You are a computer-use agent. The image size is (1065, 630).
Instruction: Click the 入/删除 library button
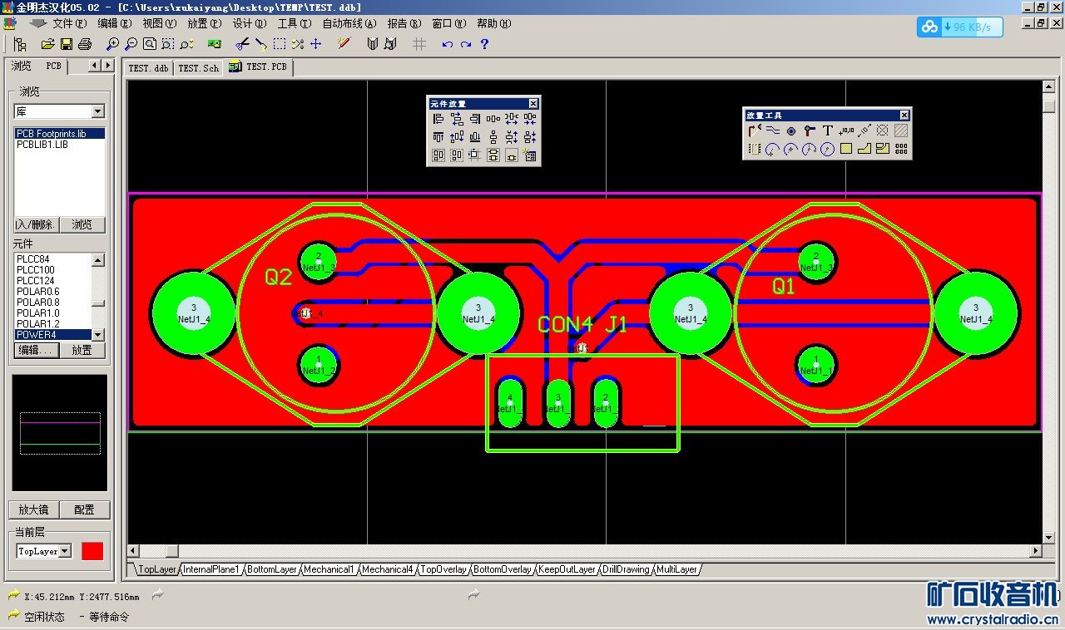pos(36,224)
